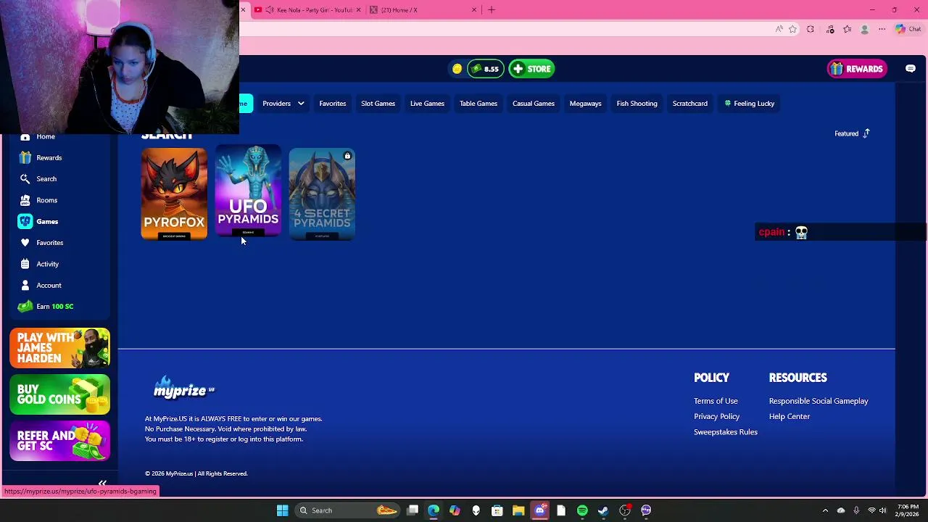This screenshot has width=928, height=522.
Task: Click the gold coin balance icon
Action: click(x=457, y=69)
